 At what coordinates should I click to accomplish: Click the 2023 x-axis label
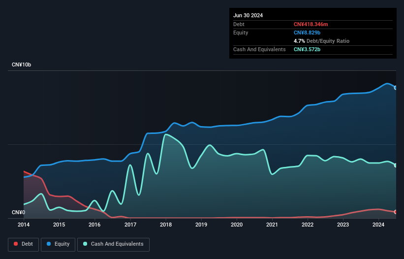pyautogui.click(x=343, y=225)
